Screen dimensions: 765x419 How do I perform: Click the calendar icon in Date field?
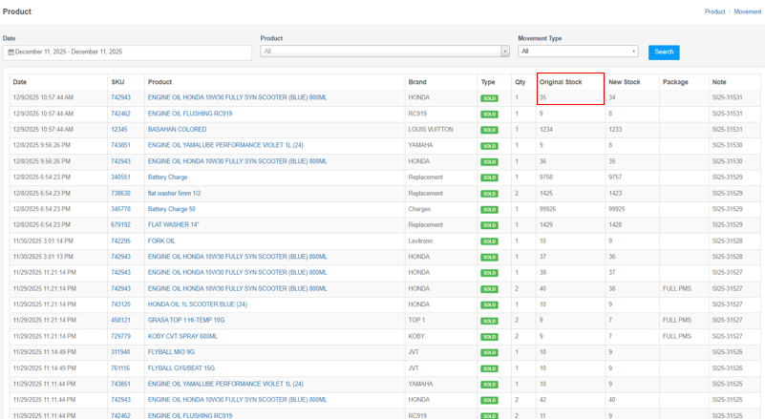(11, 52)
